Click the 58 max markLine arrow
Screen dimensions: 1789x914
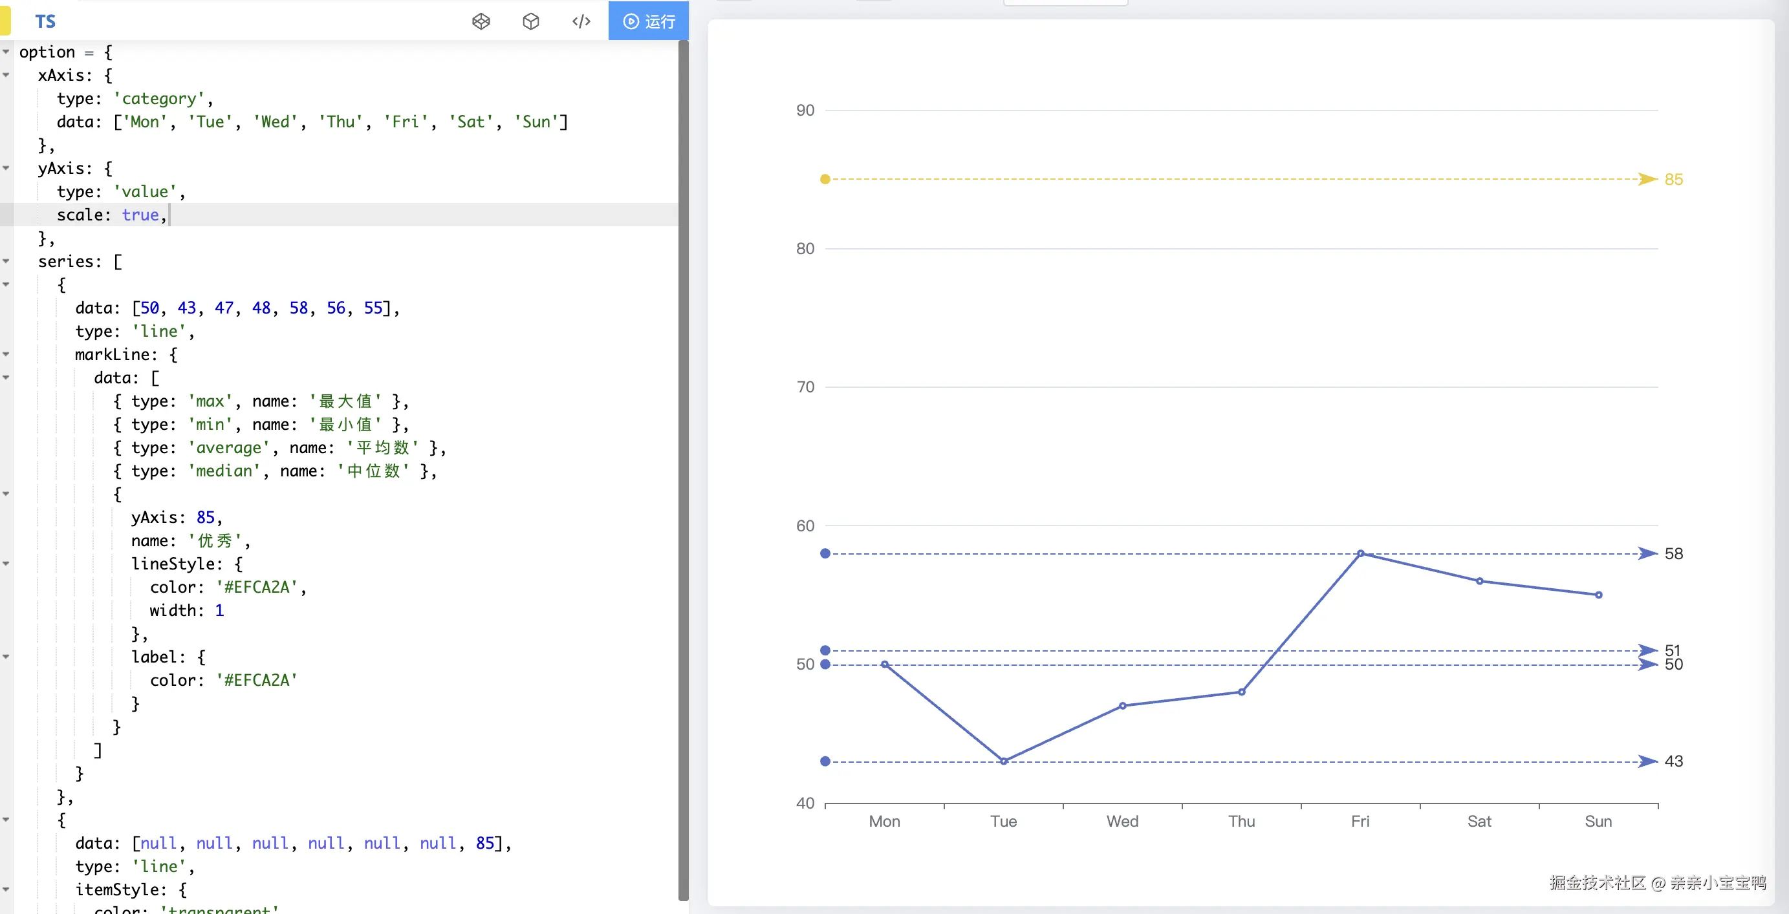pos(1647,553)
